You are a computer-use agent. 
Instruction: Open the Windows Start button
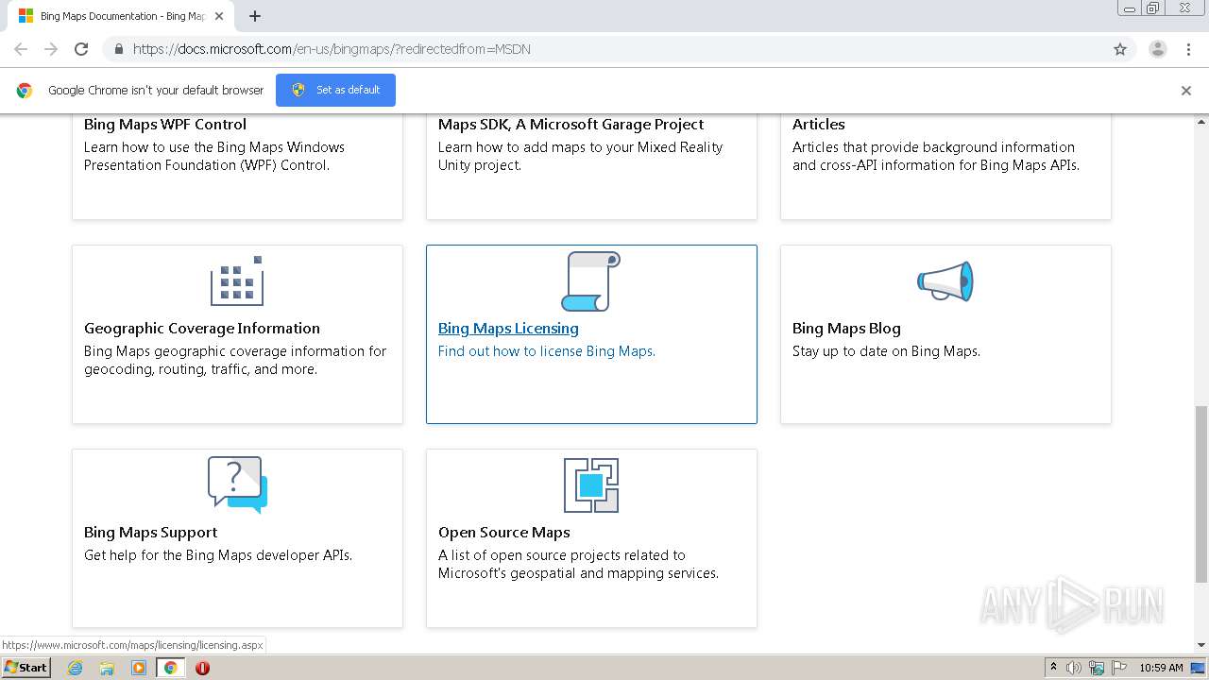(26, 668)
